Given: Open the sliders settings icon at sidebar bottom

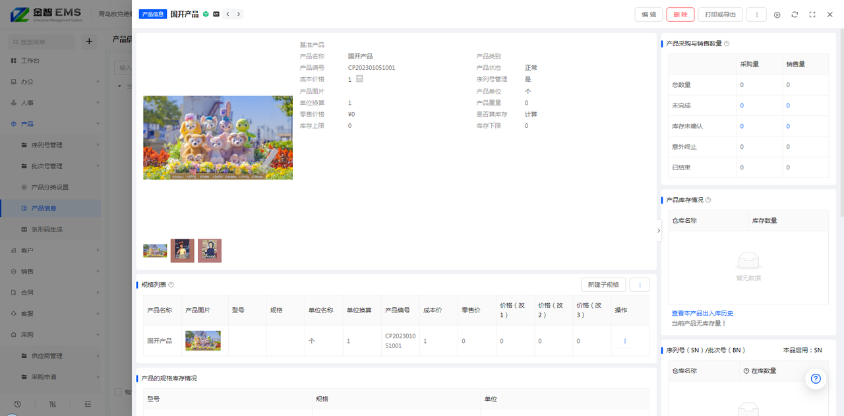Looking at the screenshot, I should point(53,404).
